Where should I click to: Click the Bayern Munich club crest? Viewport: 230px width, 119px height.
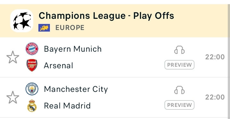click(32, 49)
